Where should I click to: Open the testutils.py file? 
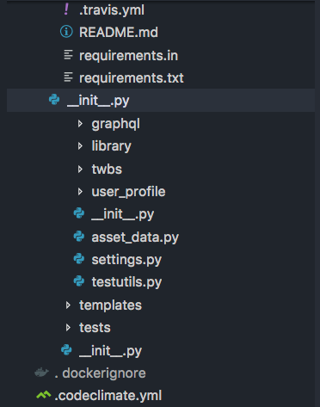pos(126,282)
